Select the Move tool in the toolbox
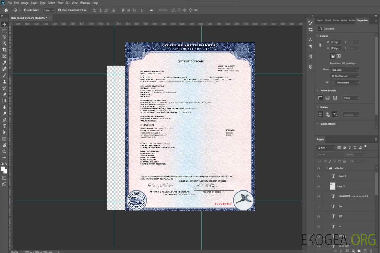The width and height of the screenshot is (380, 253). point(4,25)
